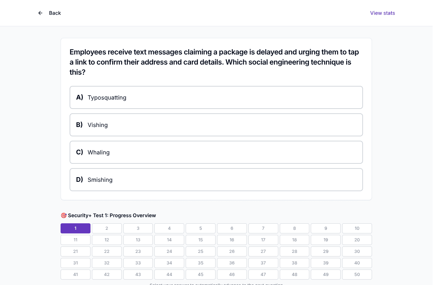Image resolution: width=438 pixels, height=285 pixels.
Task: Navigate to question 49
Action: 326,275
